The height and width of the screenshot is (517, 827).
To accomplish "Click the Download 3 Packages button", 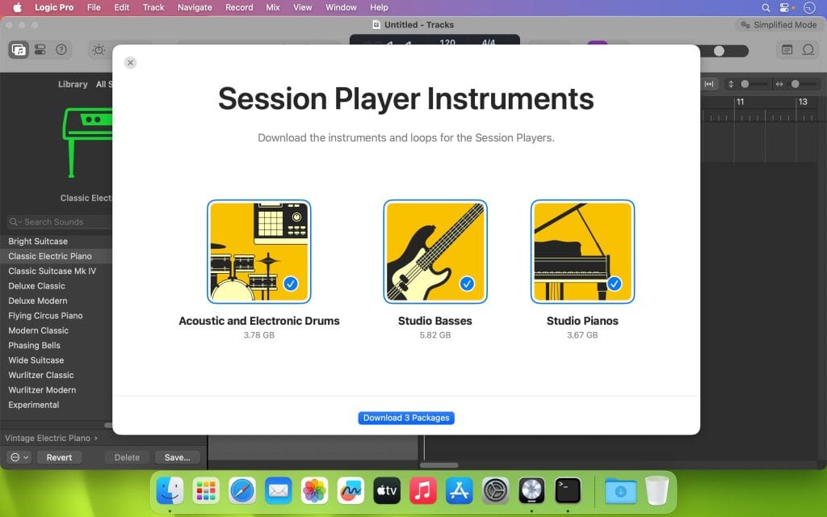I will [406, 418].
